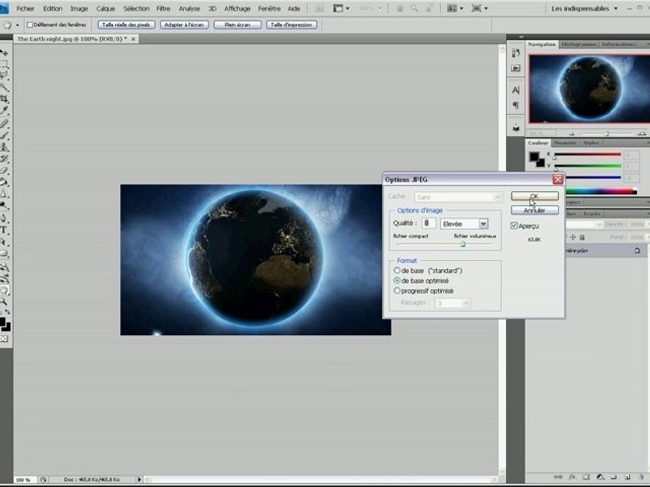
Task: Select the History Brush tool
Action: point(4,158)
